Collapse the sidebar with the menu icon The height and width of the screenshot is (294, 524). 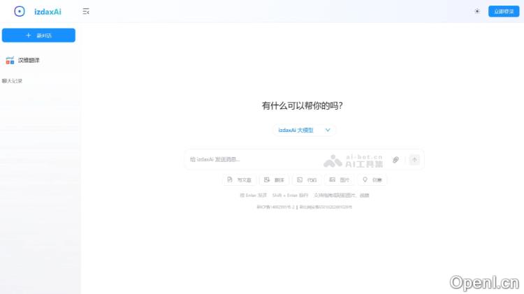[x=85, y=11]
